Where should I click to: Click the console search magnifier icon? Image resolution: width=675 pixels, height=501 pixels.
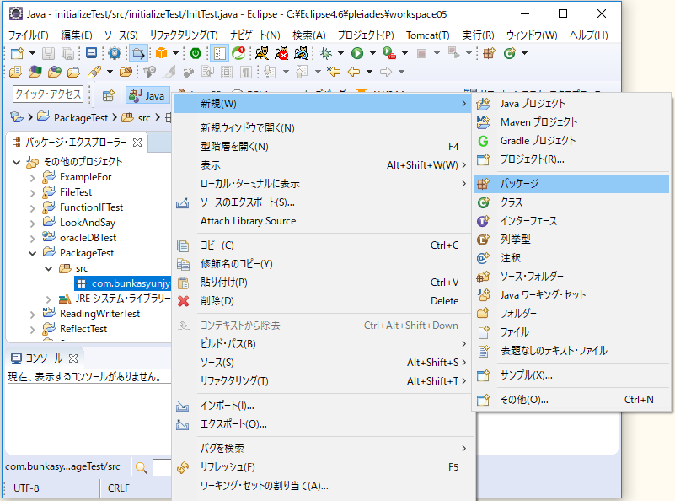(x=142, y=467)
